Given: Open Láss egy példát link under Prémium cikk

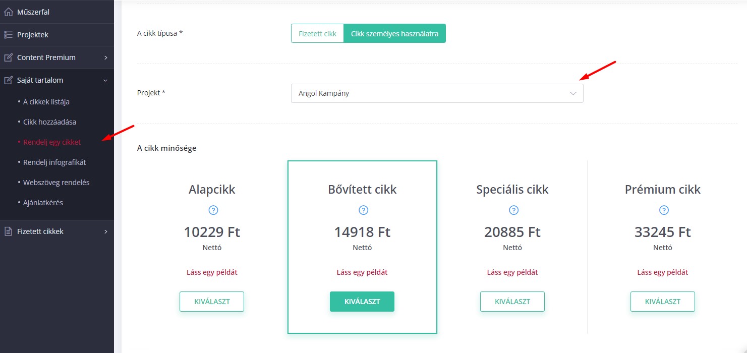Looking at the screenshot, I should click(663, 272).
